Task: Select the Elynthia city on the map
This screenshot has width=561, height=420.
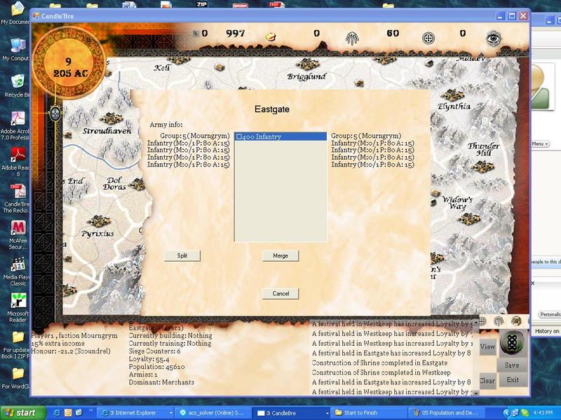Action: pyautogui.click(x=452, y=95)
